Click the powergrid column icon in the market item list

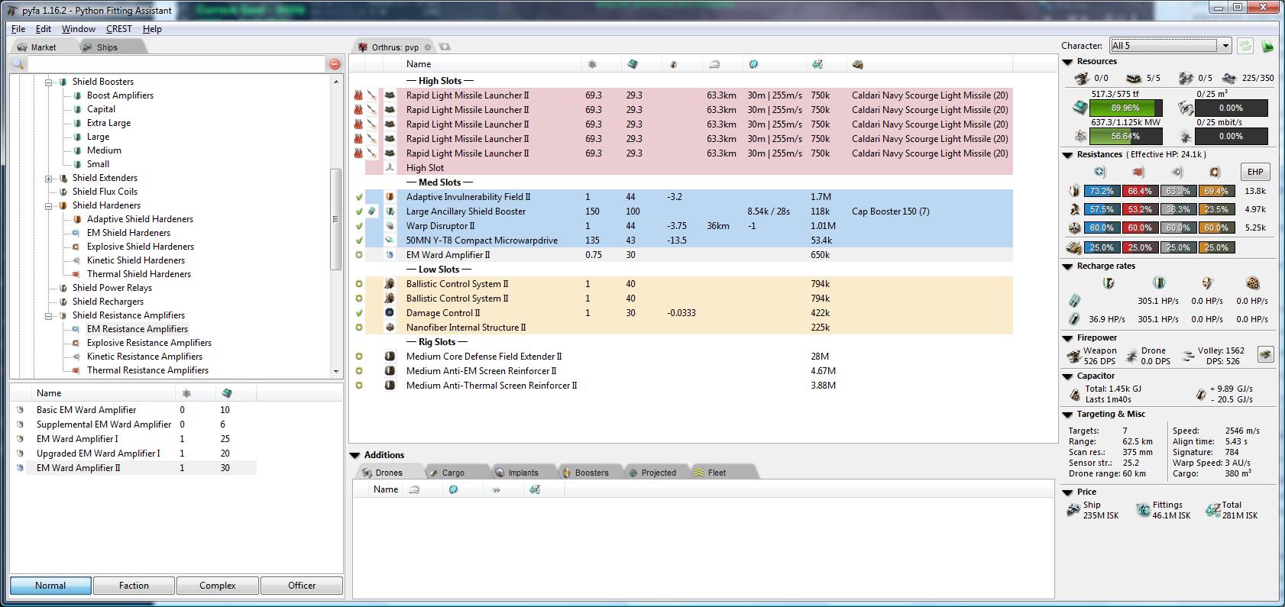(186, 393)
